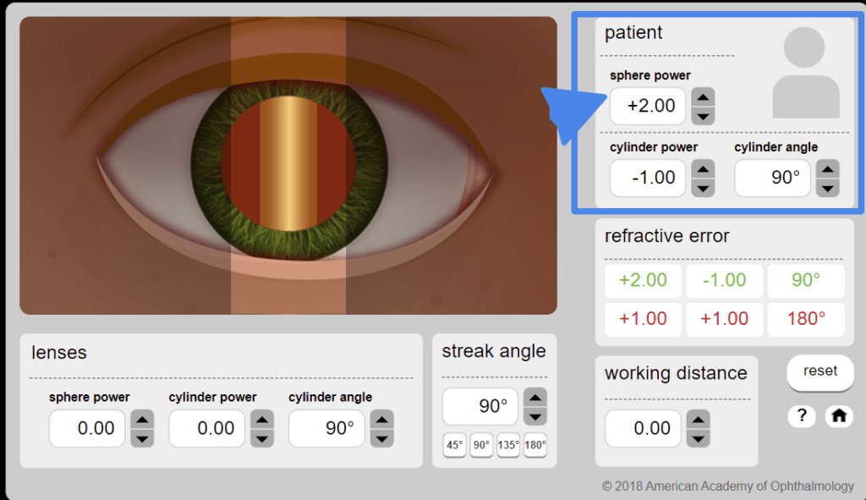This screenshot has height=500, width=866.
Task: Click the retinoscope streak in the pupil
Action: [288, 163]
